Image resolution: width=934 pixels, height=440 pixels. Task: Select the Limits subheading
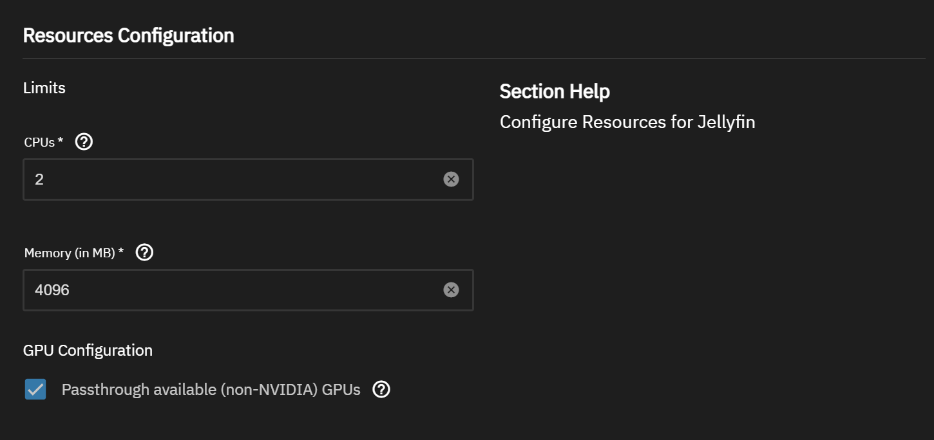point(44,88)
